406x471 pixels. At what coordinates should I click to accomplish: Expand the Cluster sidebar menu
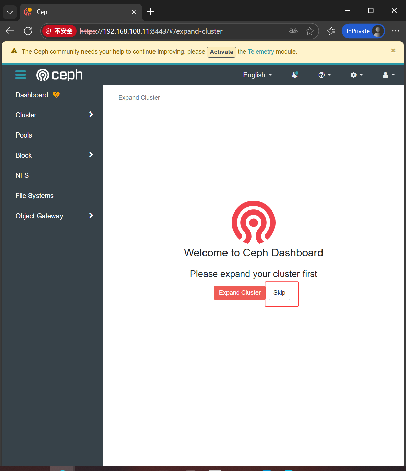pos(54,115)
